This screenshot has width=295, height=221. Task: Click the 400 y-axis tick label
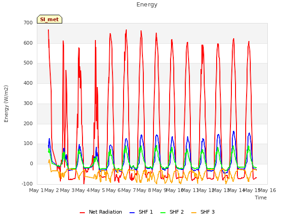pyautogui.click(x=28, y=83)
